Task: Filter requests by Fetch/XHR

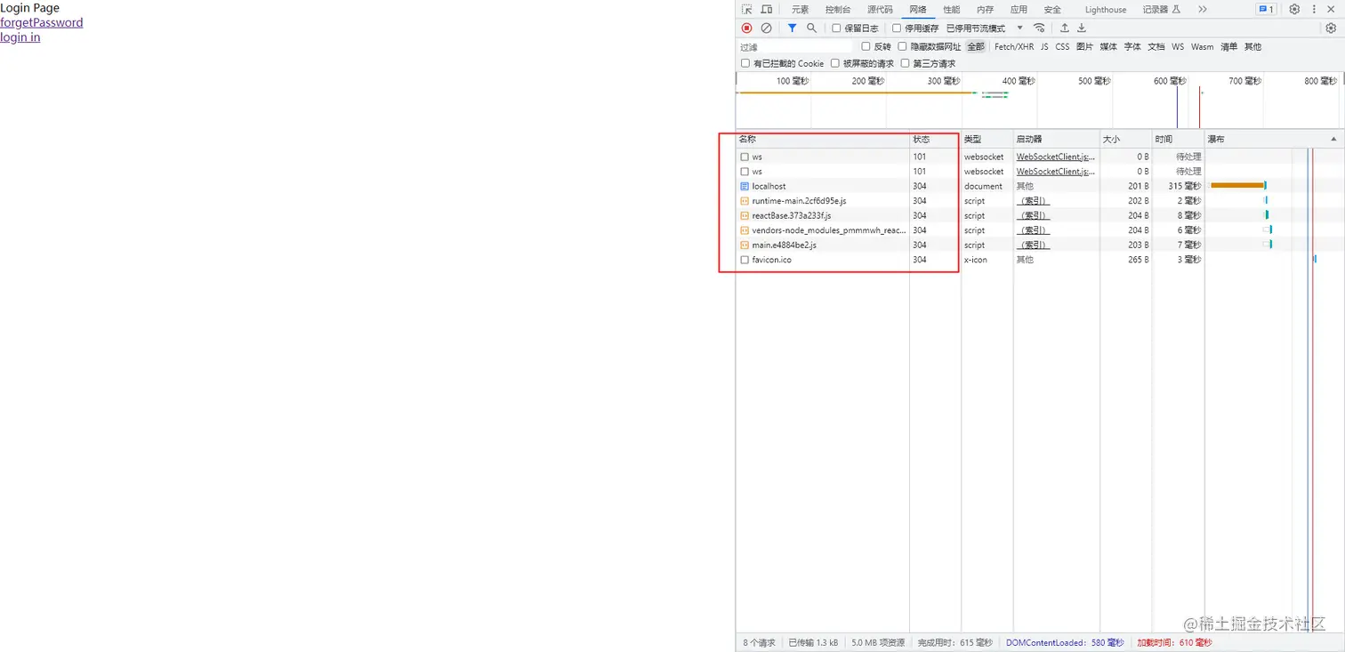Action: point(1014,46)
